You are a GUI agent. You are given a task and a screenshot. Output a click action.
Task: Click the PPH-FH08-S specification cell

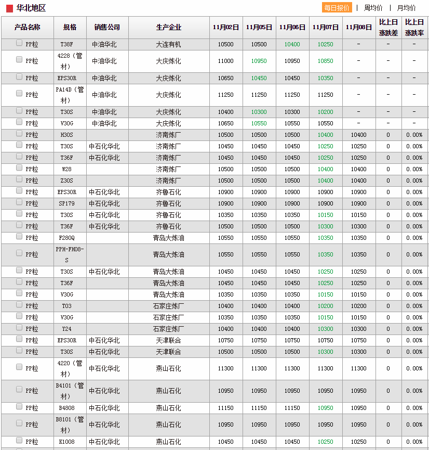click(x=70, y=254)
